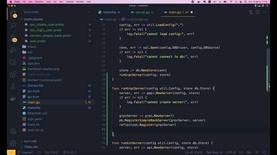Open the Testing flask view
Viewport: 277px width, 155px height.
[13, 87]
